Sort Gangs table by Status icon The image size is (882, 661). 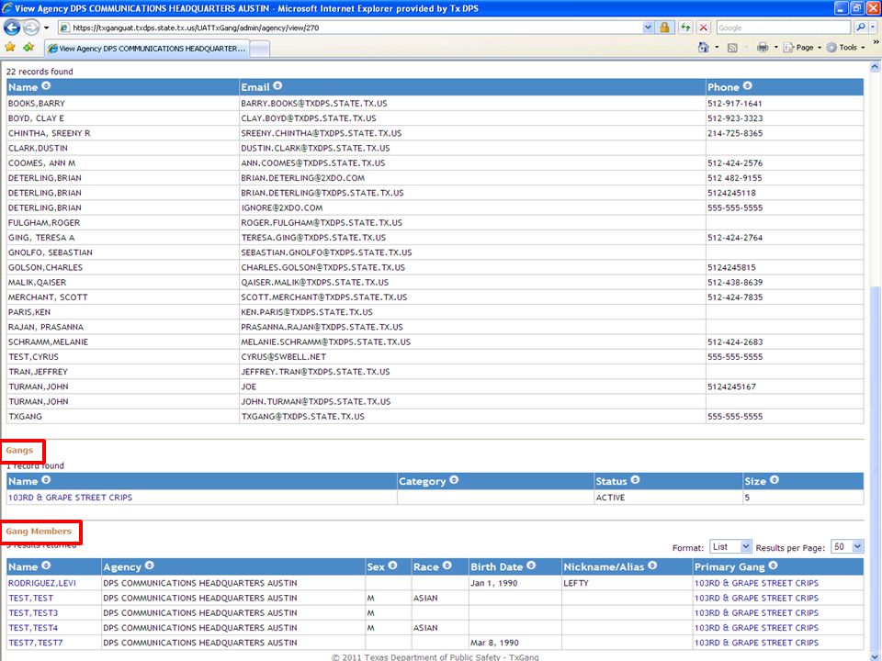click(635, 480)
